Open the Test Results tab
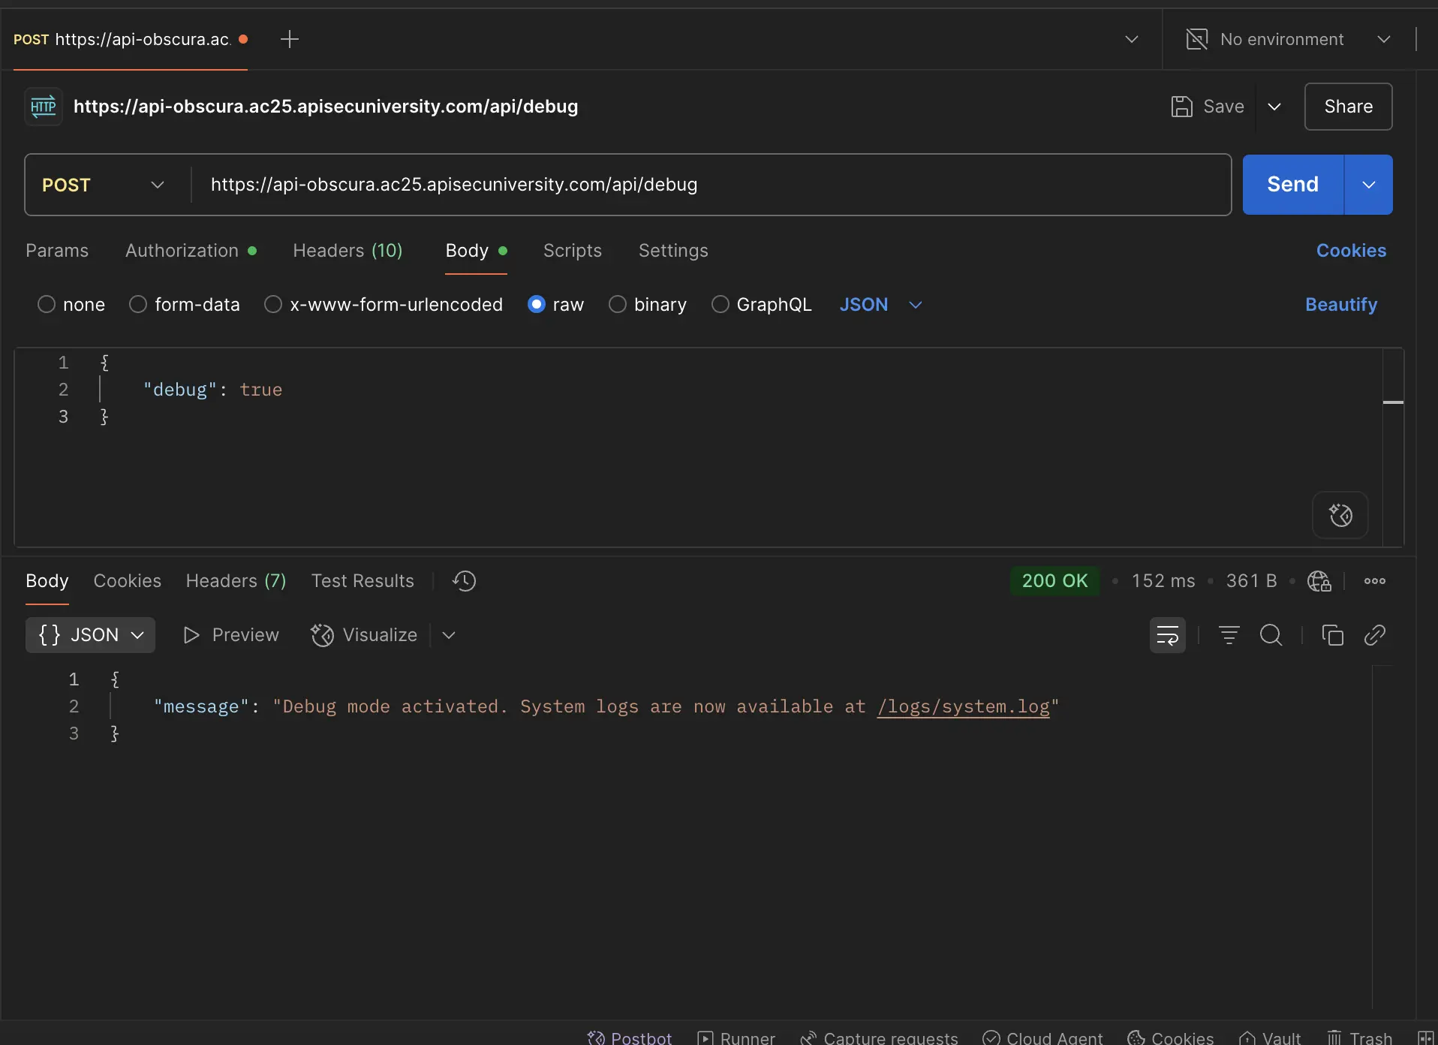1438x1045 pixels. [x=363, y=581]
